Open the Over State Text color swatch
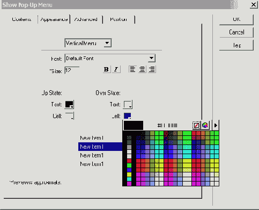Image resolution: width=259 pixels, height=210 pixels. tap(128, 105)
